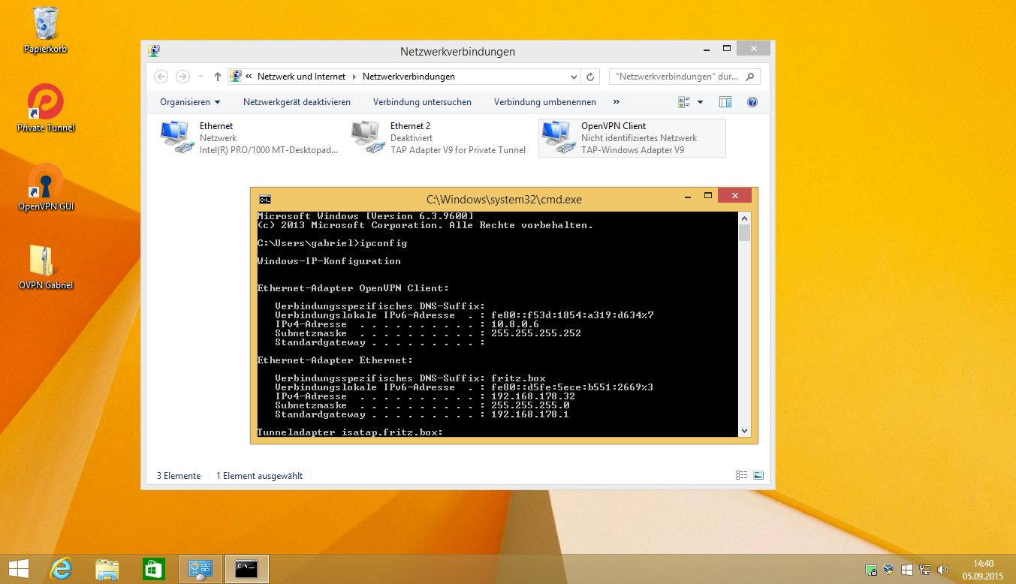Open the taskbar clock and date

click(983, 570)
